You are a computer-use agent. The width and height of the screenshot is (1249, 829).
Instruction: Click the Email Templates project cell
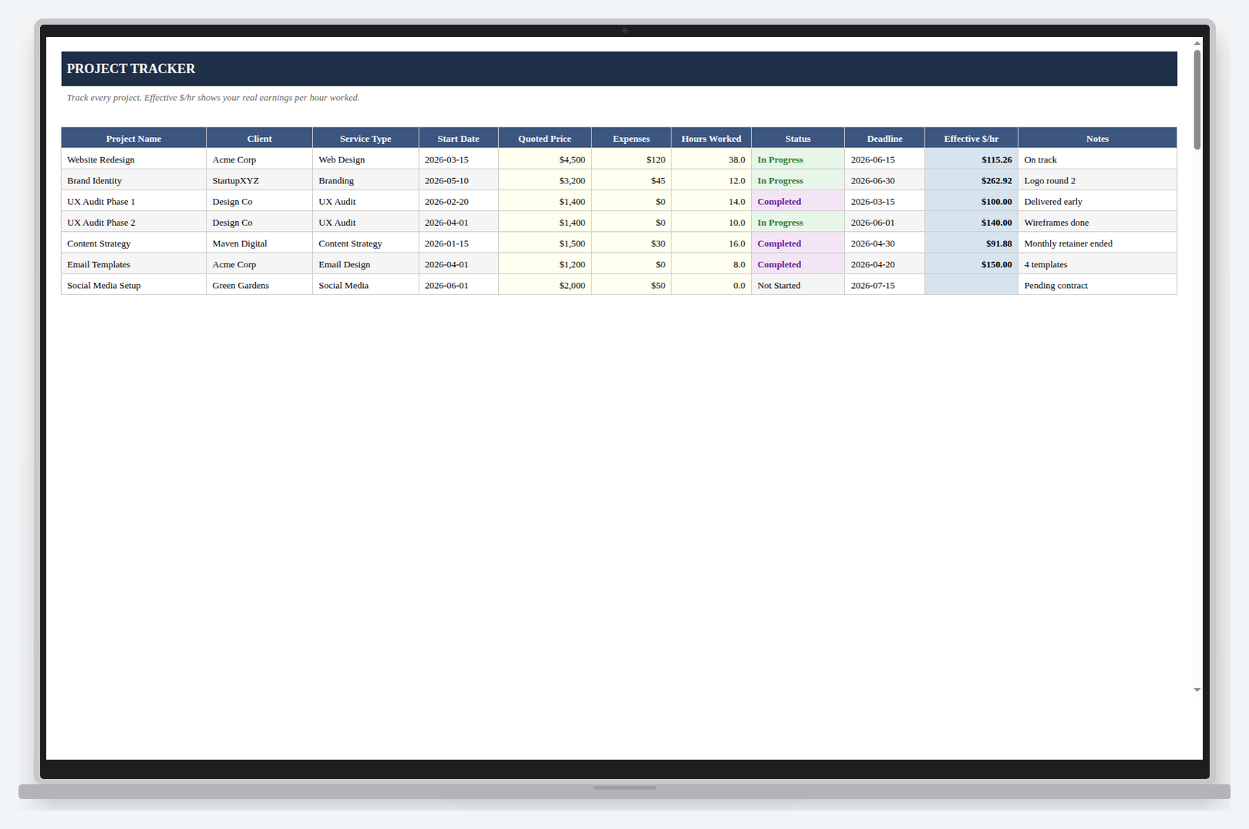pos(133,263)
